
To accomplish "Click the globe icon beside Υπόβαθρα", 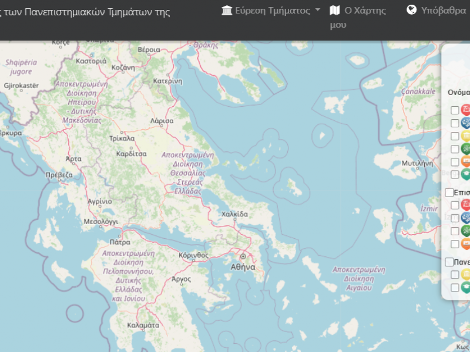I will click(412, 11).
